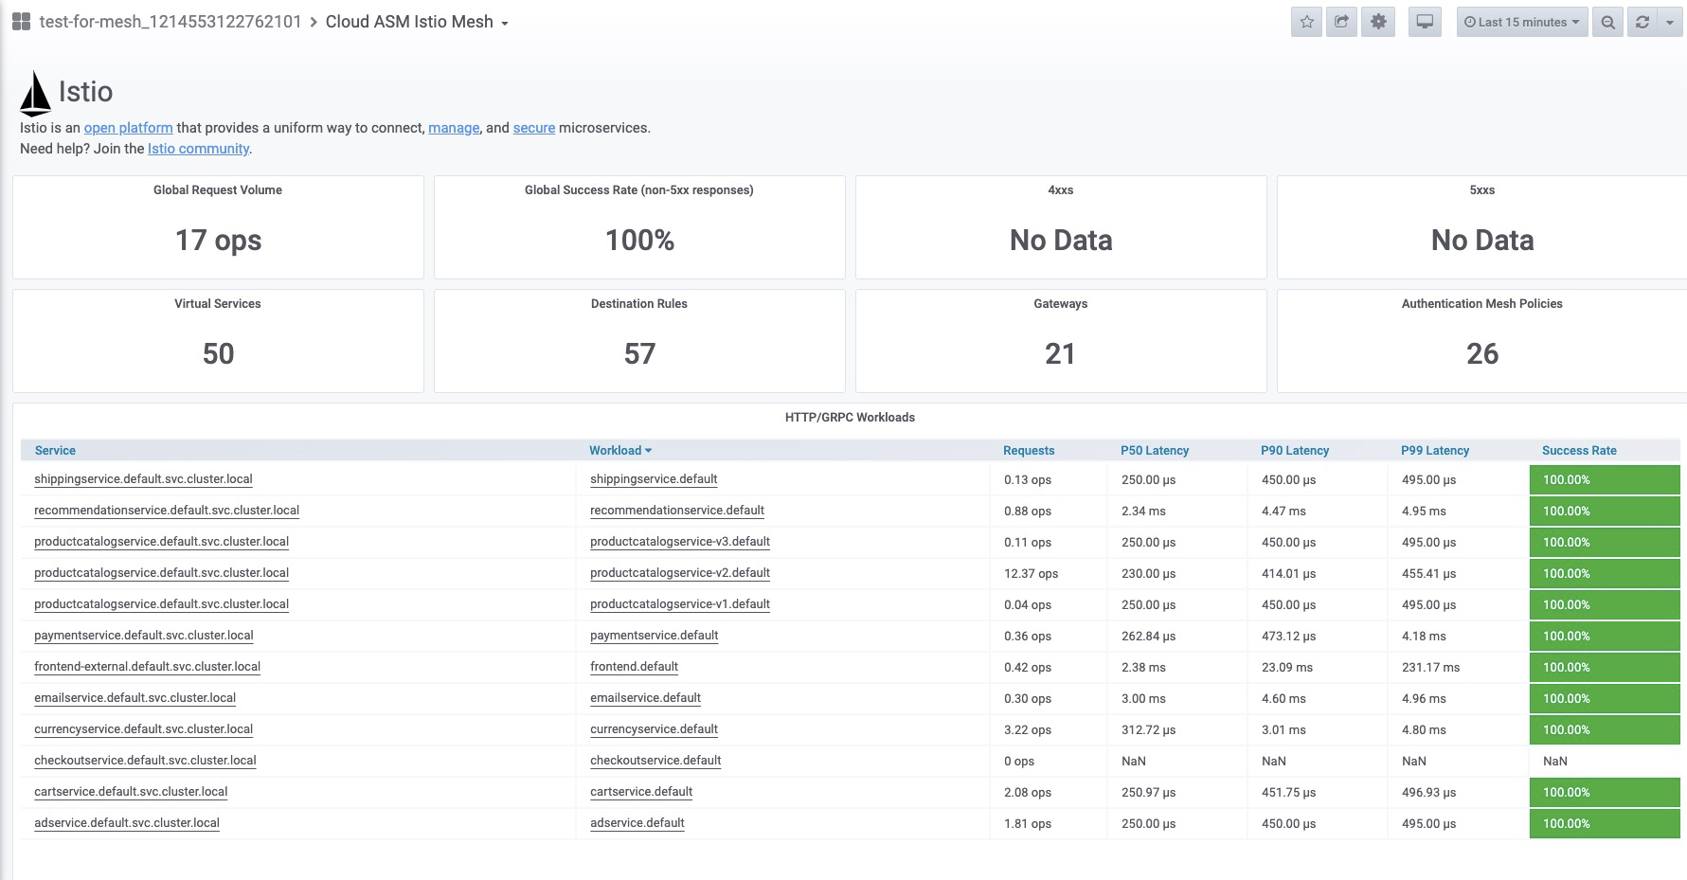Open checkoutservice.default.svc.cluster.local service link
This screenshot has width=1687, height=880.
[x=145, y=761]
